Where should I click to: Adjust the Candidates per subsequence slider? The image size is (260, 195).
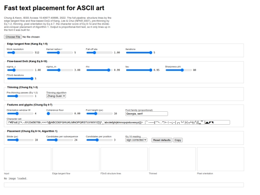tap(60, 140)
